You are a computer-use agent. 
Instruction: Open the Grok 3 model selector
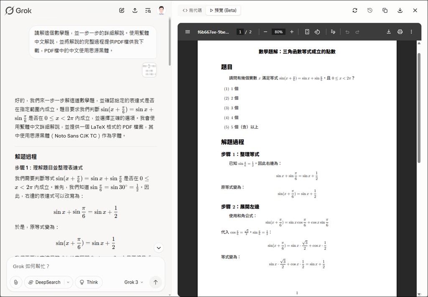click(134, 282)
